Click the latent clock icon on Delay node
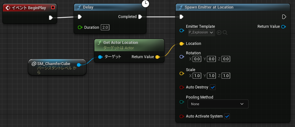Image resolution: width=295 pixels, height=127 pixels. [x=145, y=3]
